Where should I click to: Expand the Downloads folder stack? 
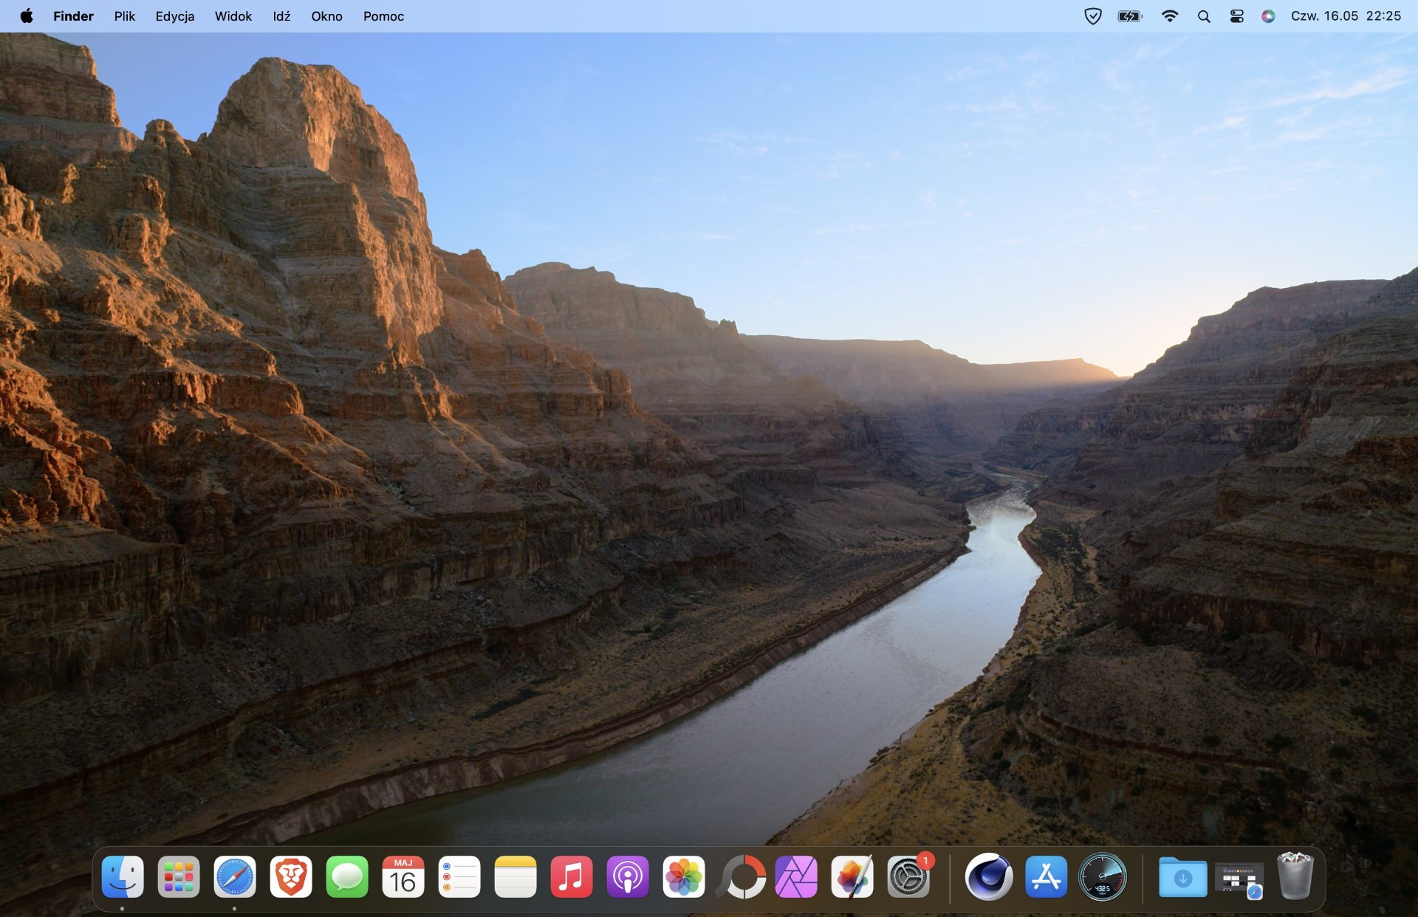[x=1182, y=877]
